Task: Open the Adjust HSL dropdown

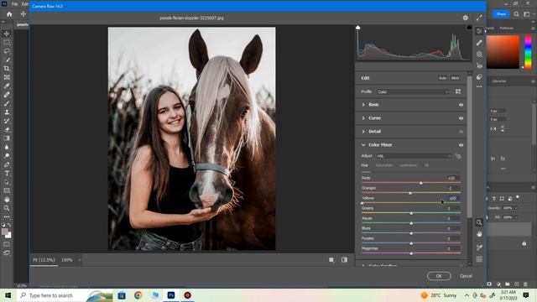Action: (414, 156)
